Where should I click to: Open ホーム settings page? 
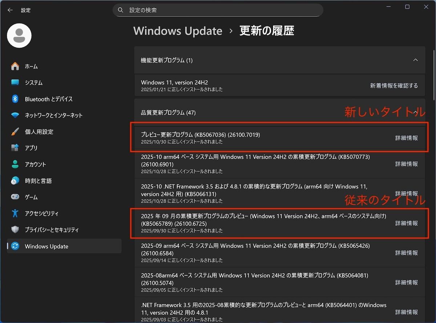click(64, 66)
